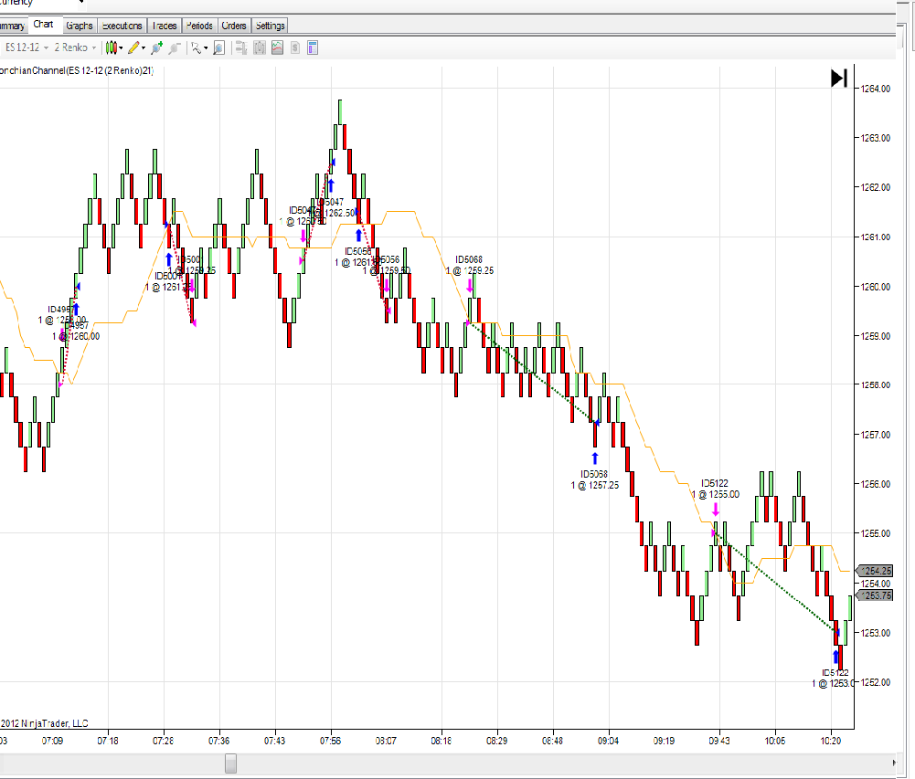Open the zoom frame magnifier icon
915x779 pixels.
click(x=218, y=47)
